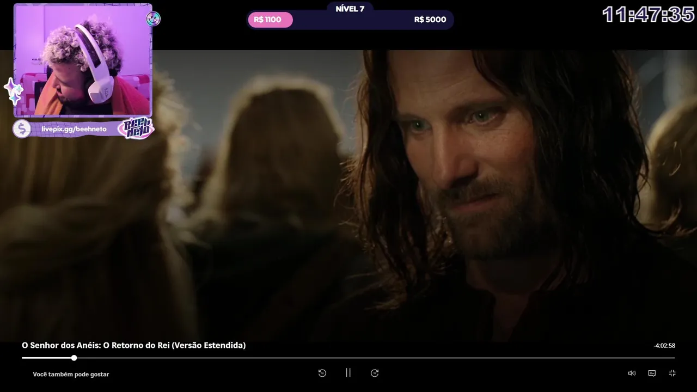The height and width of the screenshot is (392, 697).
Task: Click the 'NÍVEL 7' level label
Action: 350,9
